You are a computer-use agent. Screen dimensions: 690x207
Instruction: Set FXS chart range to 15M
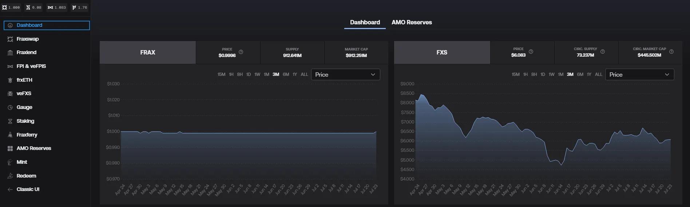(x=516, y=74)
